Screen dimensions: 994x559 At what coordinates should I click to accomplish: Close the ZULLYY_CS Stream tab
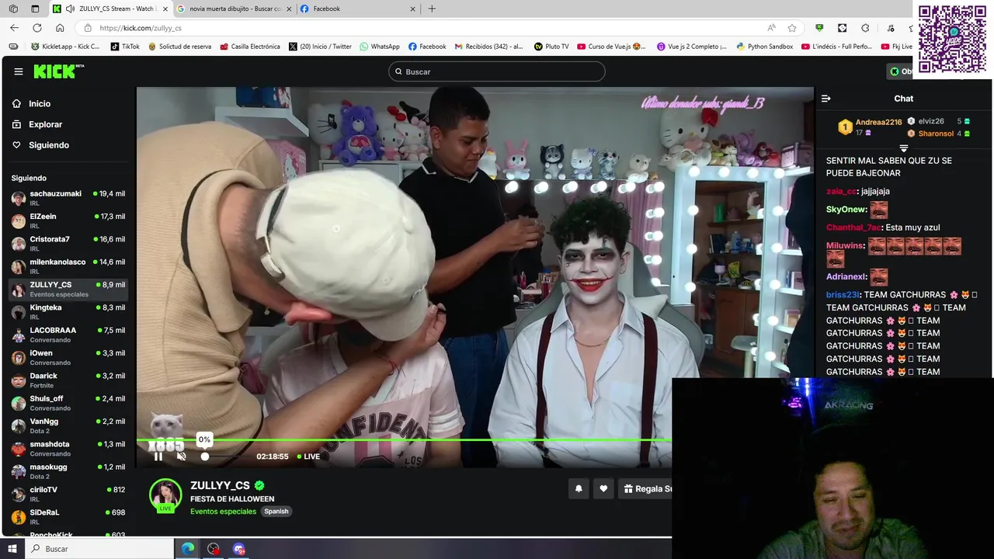(165, 9)
